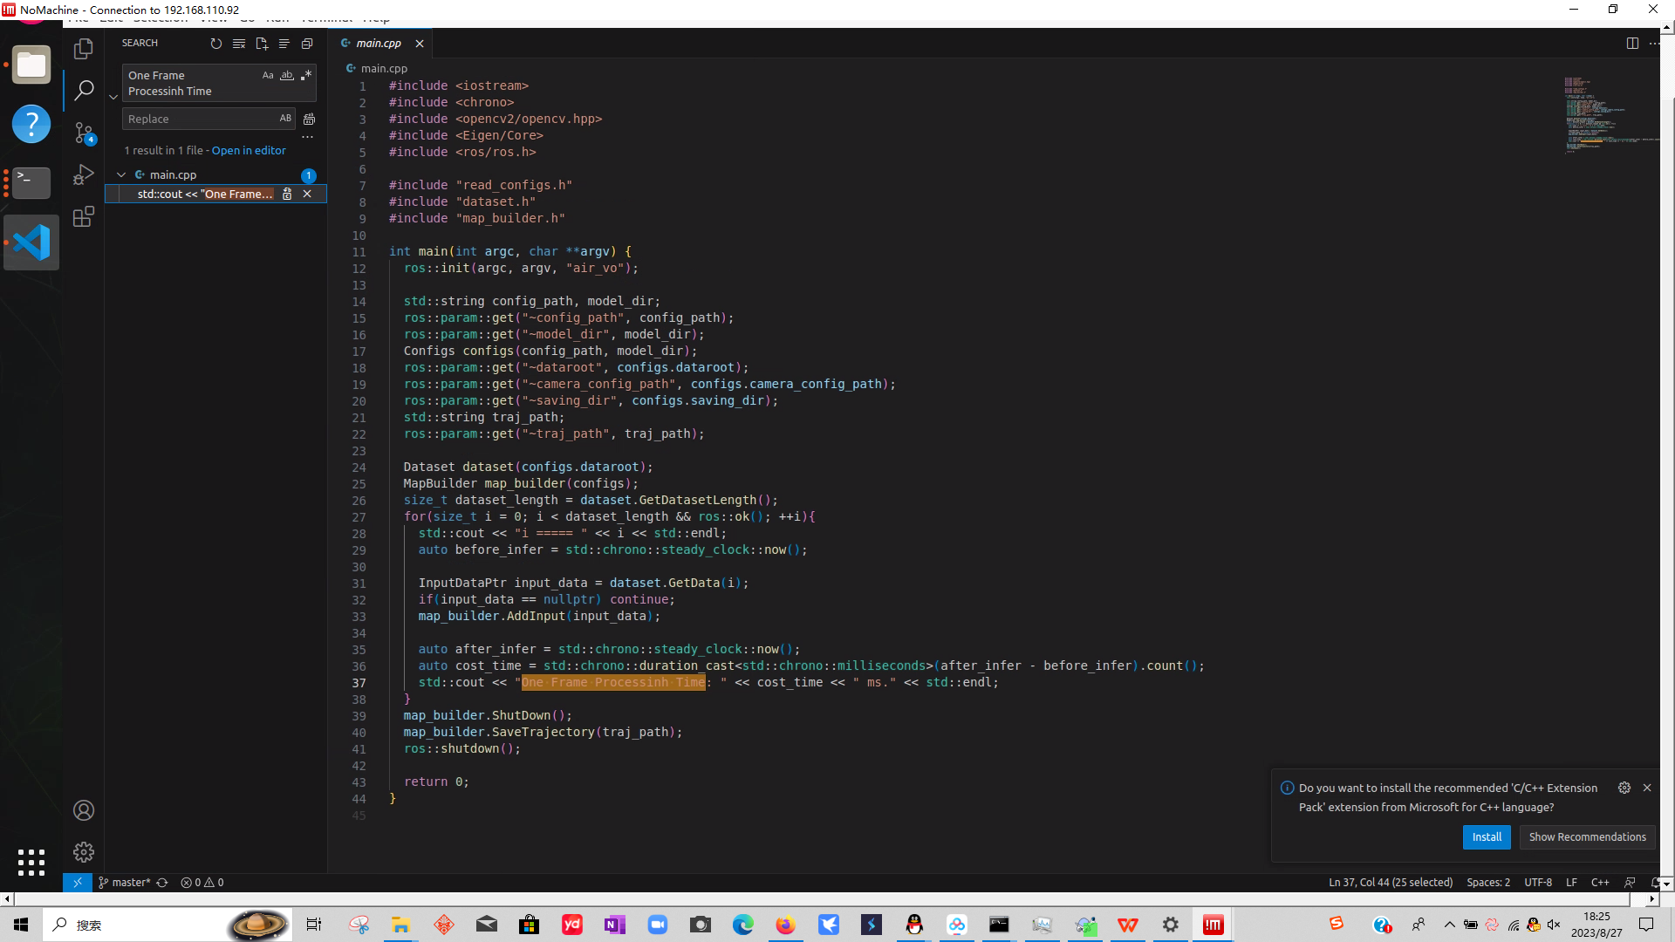
Task: Open new search editor
Action: pos(262,44)
